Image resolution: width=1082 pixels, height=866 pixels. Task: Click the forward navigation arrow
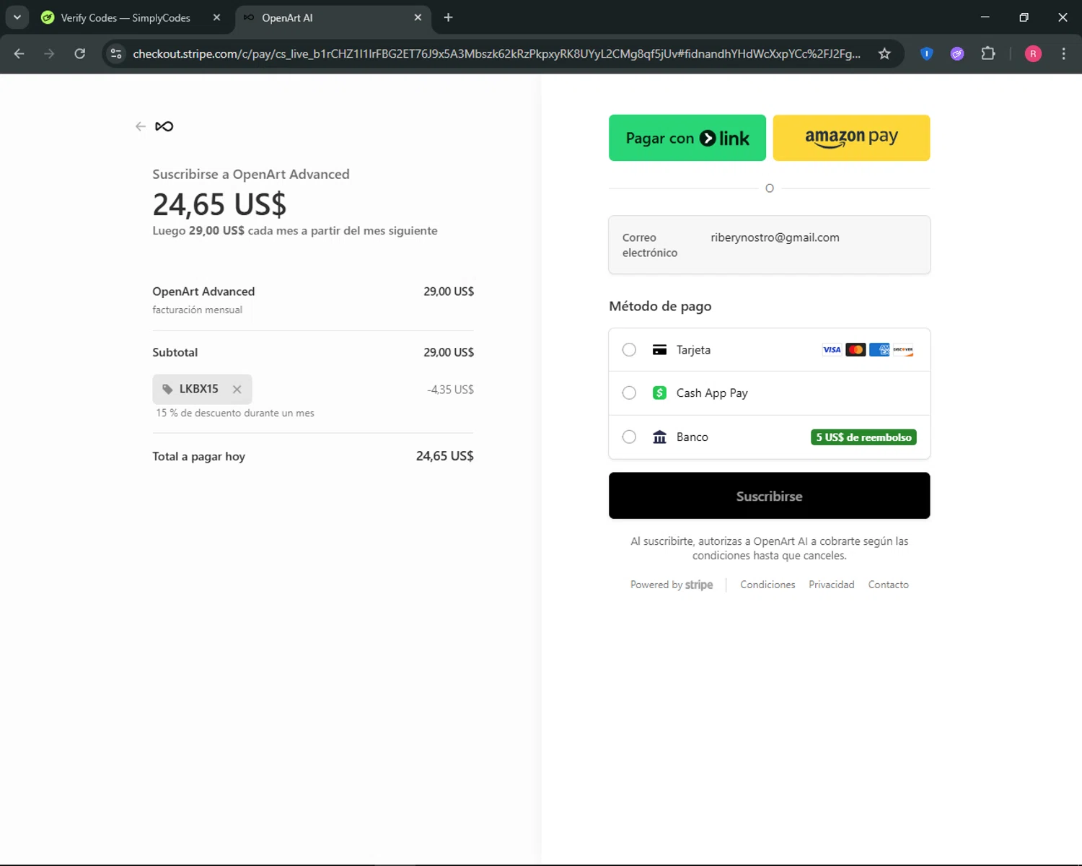(49, 53)
